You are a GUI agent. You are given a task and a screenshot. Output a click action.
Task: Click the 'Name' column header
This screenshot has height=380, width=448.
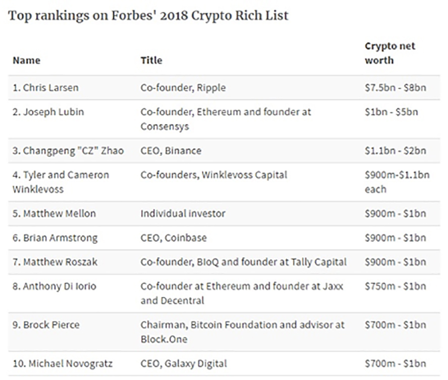point(26,60)
